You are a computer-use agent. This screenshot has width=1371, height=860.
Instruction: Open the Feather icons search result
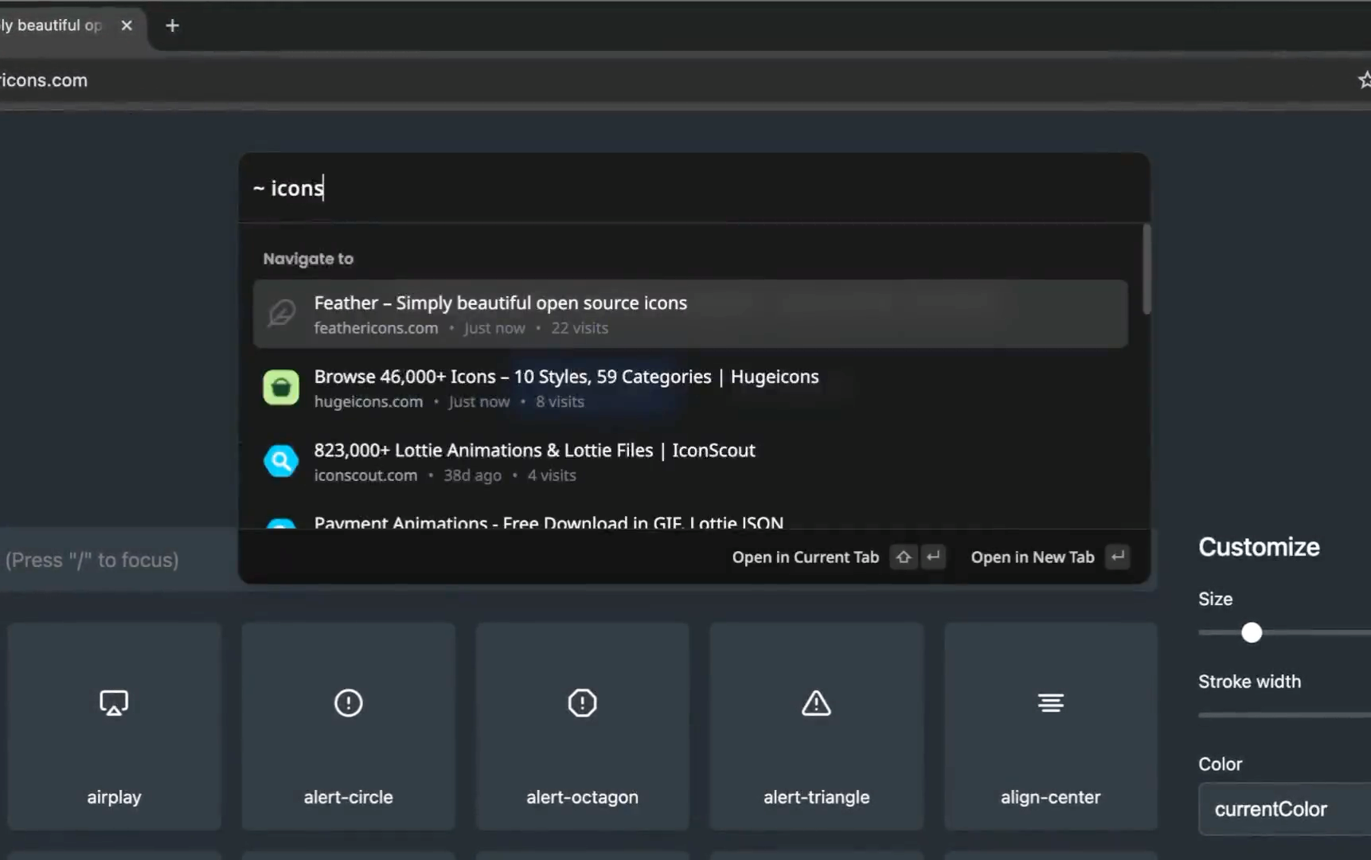tap(500, 303)
